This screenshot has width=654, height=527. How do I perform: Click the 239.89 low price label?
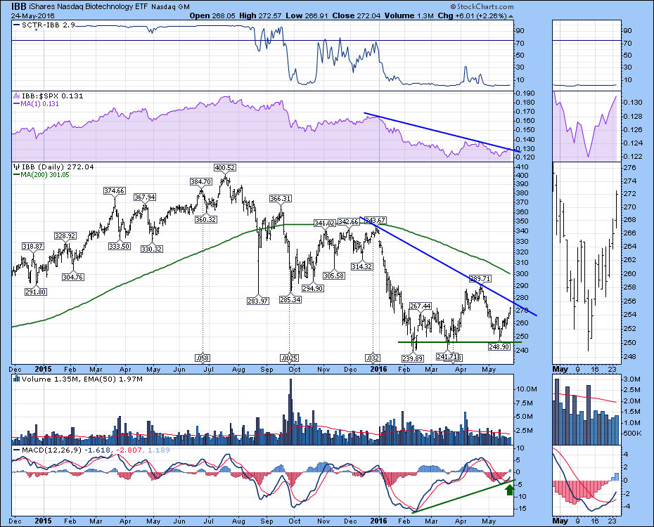coord(413,358)
